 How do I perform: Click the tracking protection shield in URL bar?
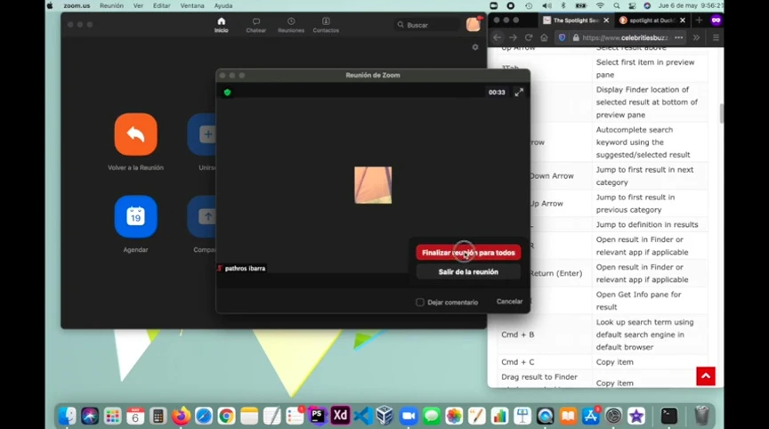pyautogui.click(x=562, y=37)
